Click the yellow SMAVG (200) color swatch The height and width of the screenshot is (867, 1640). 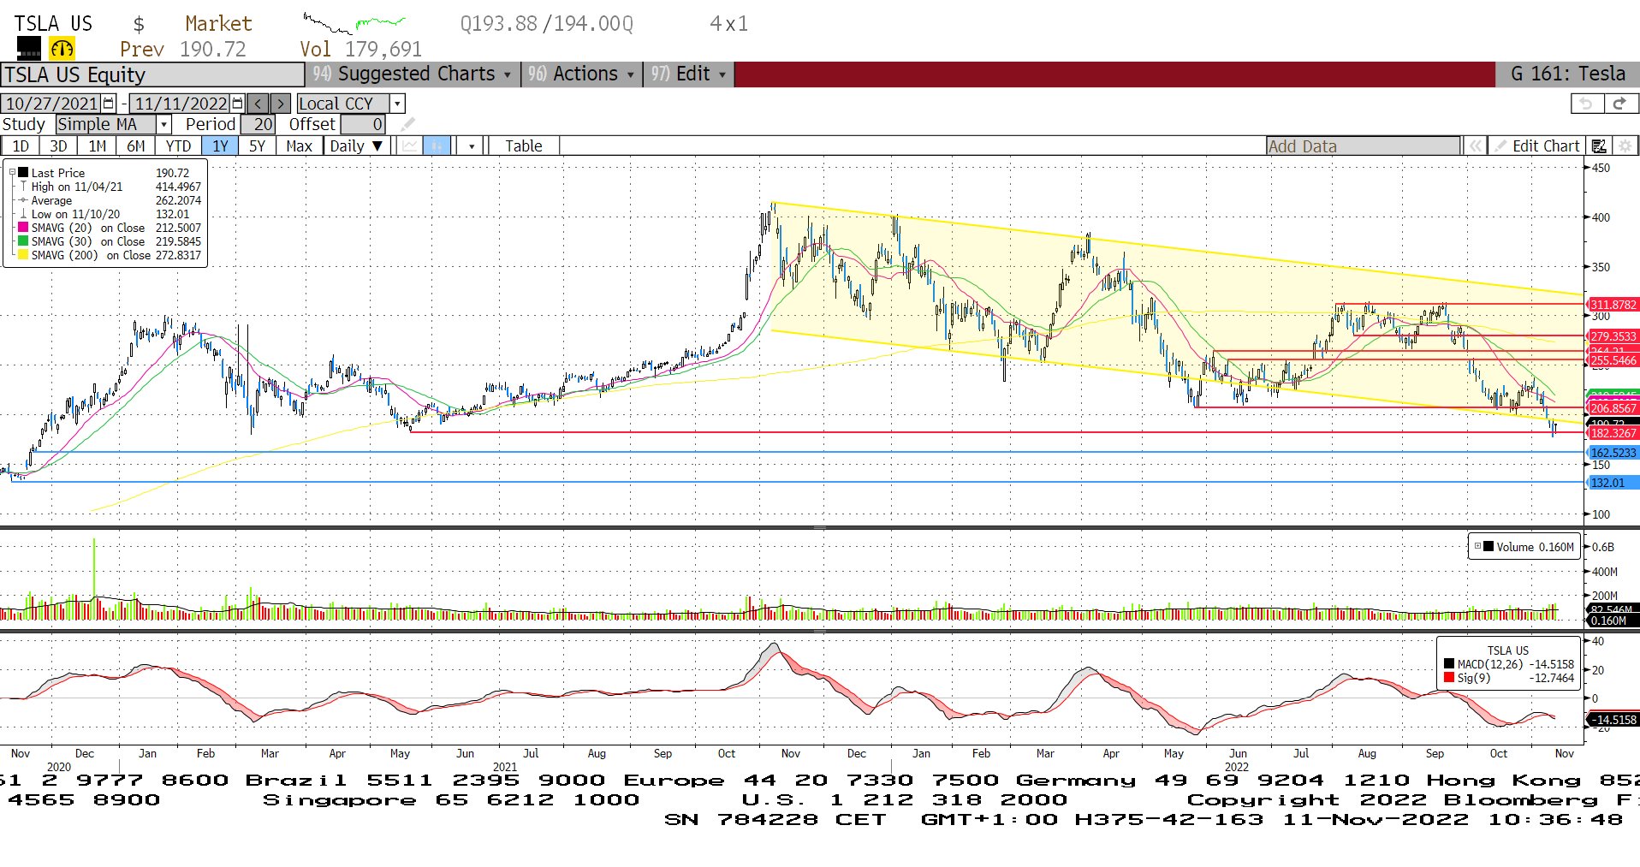(23, 254)
